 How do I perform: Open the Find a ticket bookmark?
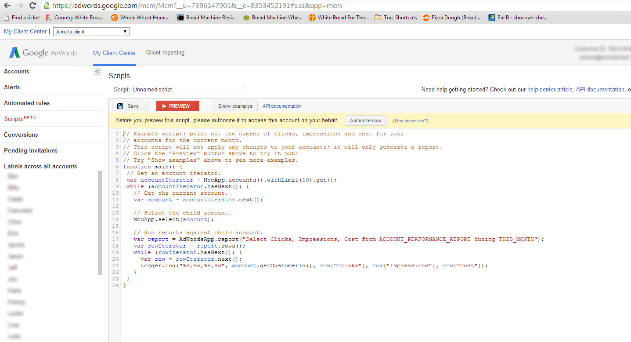tap(22, 18)
